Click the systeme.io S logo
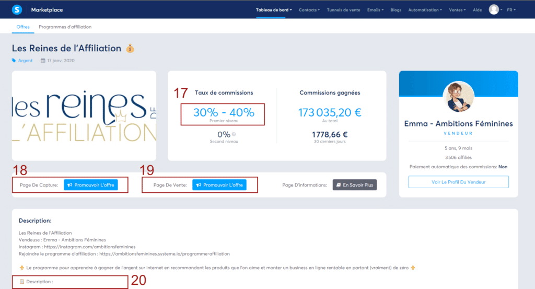 [17, 9]
